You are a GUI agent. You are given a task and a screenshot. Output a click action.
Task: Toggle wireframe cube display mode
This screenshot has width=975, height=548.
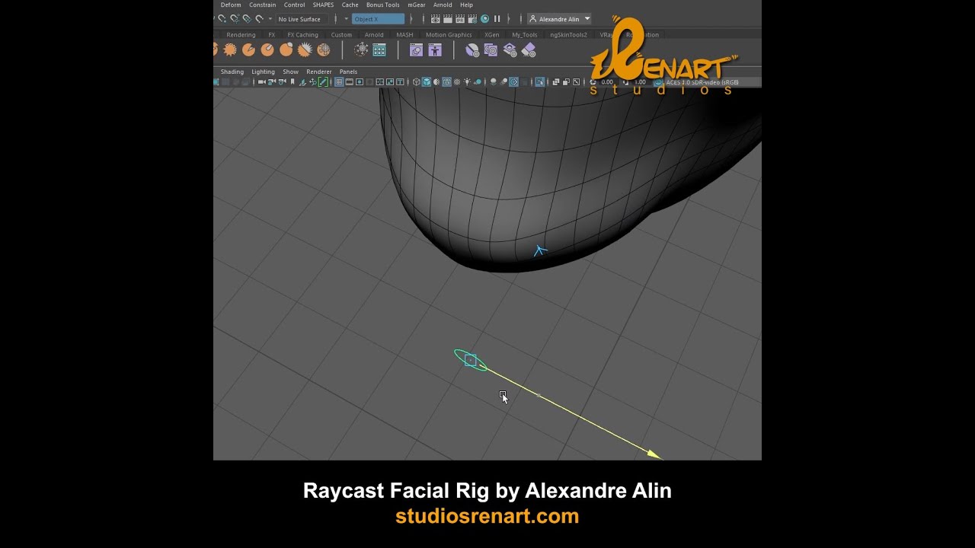click(416, 81)
